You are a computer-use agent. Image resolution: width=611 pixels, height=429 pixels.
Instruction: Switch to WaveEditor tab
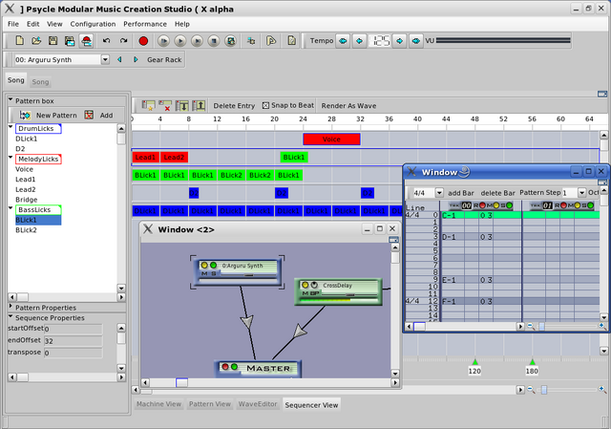258,404
